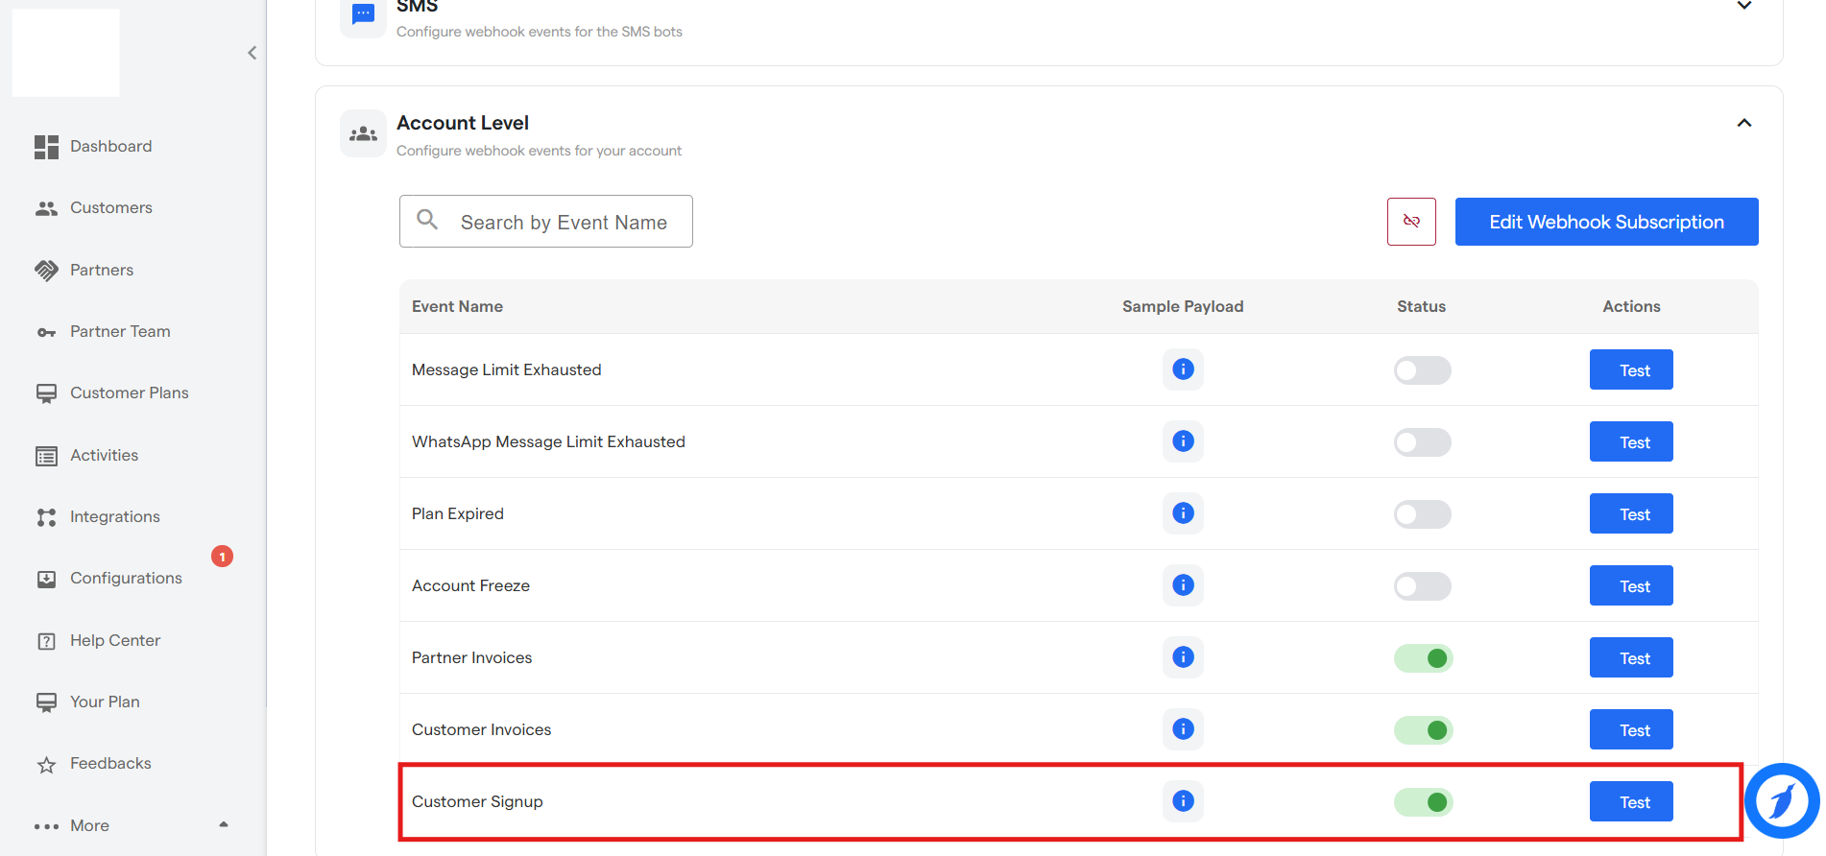Screen dimensions: 1826x856
Task: Expand the SMS section chevron
Action: tap(1744, 6)
